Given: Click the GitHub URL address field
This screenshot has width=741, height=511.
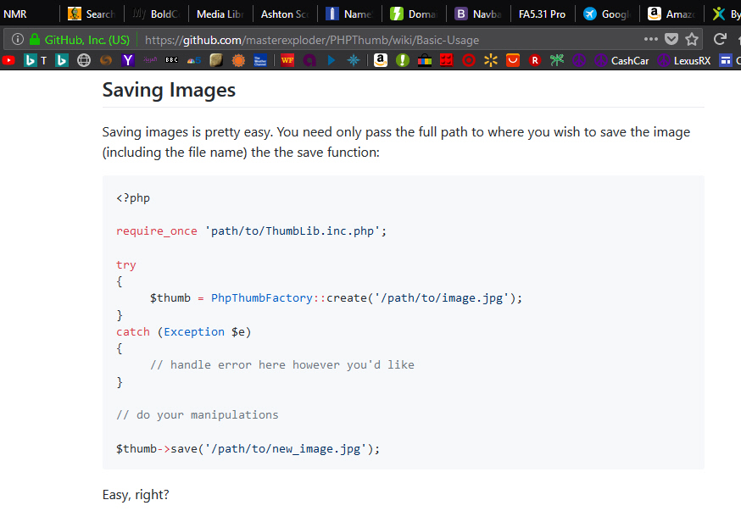Looking at the screenshot, I should [x=382, y=39].
